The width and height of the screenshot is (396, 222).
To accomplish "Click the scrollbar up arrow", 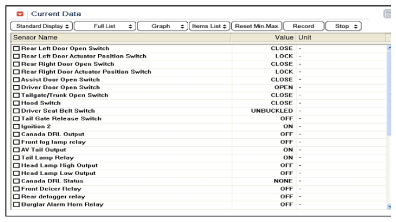I will click(x=389, y=47).
